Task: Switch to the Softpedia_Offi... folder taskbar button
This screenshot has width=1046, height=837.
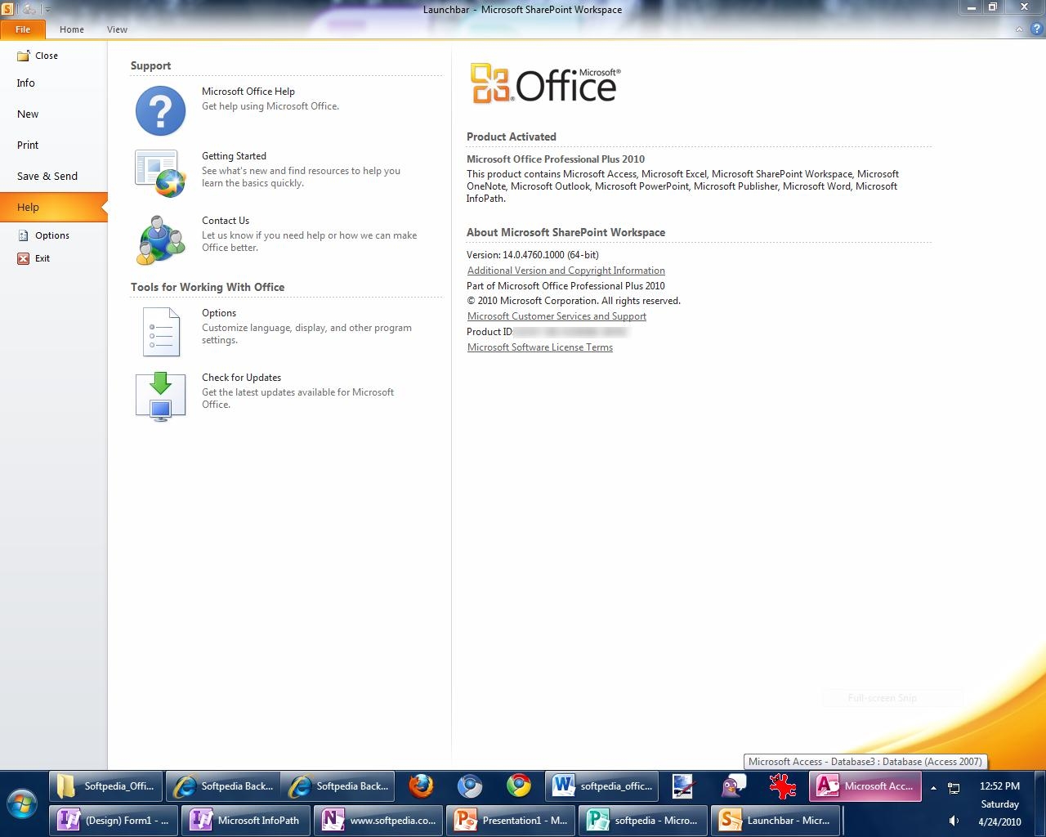Action: 106,786
